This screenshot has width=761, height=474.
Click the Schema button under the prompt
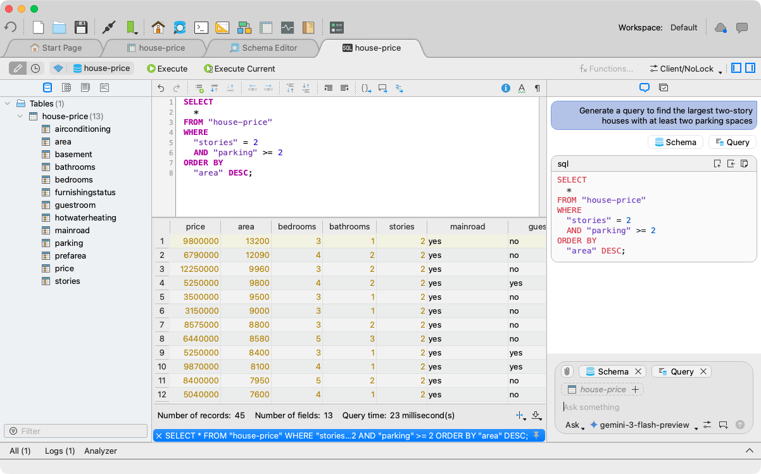point(676,142)
